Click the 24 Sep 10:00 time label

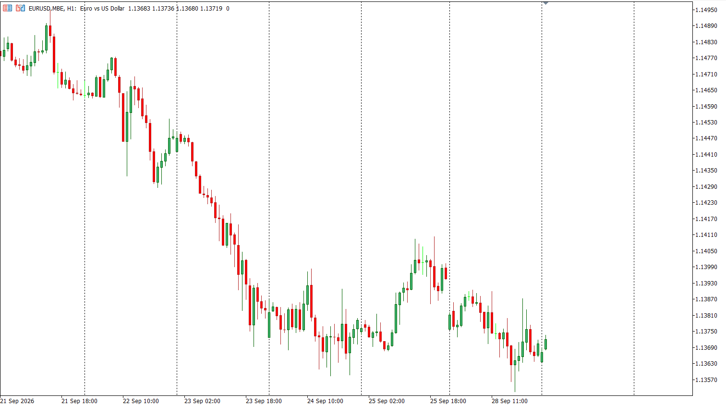tap(325, 401)
